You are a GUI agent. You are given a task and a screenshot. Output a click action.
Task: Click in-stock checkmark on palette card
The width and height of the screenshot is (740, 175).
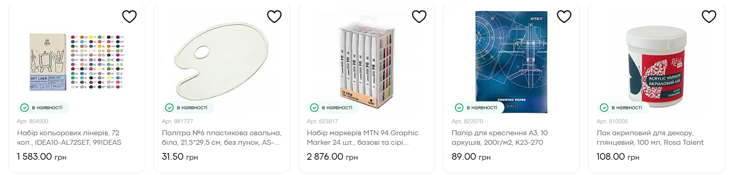(170, 108)
